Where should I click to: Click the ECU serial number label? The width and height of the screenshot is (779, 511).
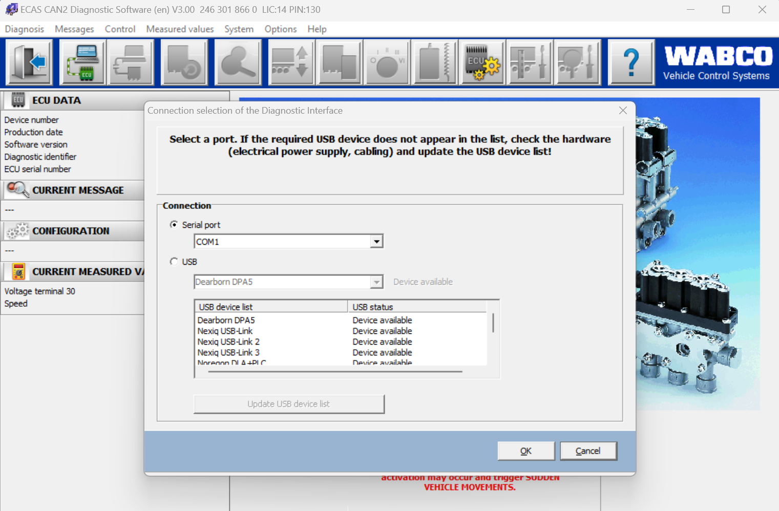tap(38, 169)
